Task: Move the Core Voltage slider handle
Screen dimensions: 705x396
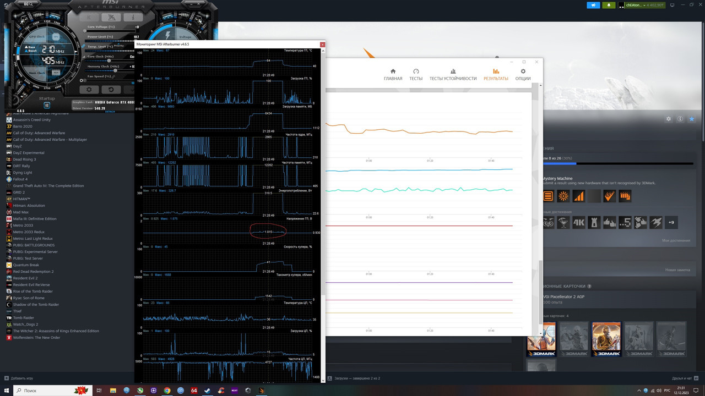Action: pyautogui.click(x=85, y=31)
